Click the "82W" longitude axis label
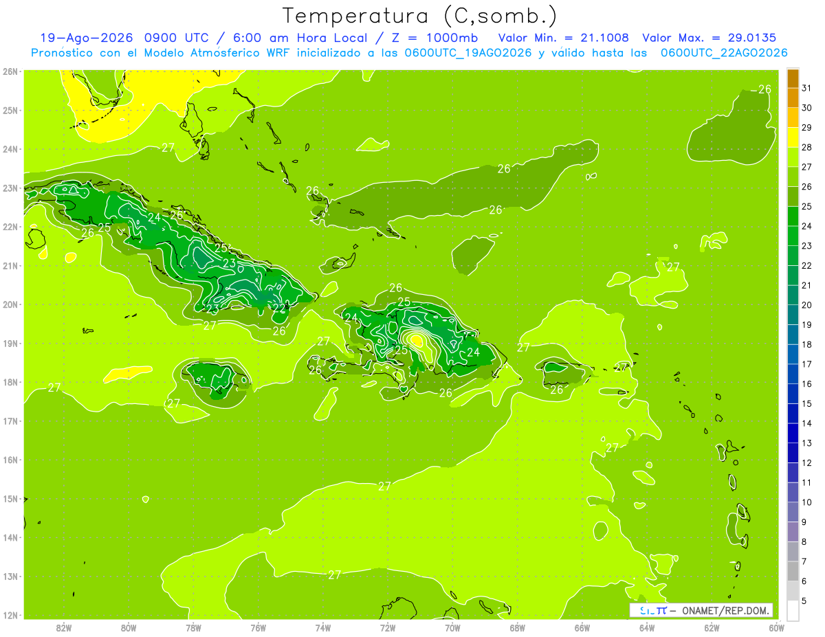 point(64,627)
